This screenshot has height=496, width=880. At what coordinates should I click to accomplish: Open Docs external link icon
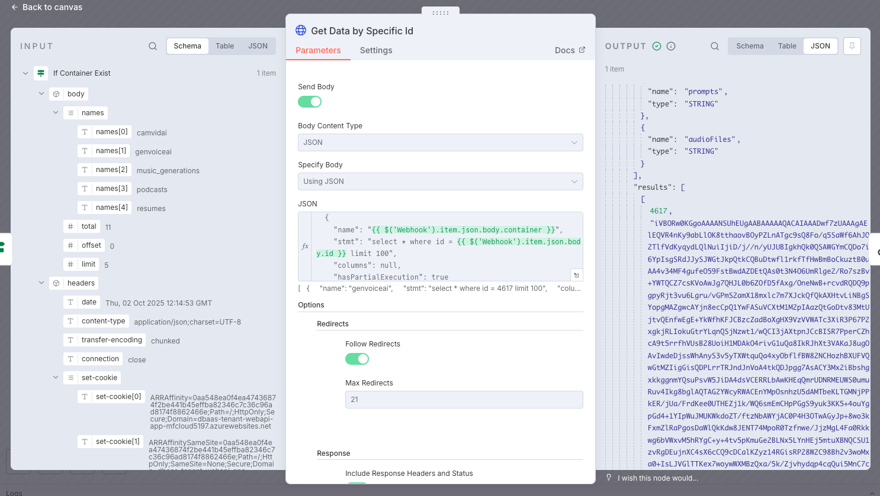[582, 50]
